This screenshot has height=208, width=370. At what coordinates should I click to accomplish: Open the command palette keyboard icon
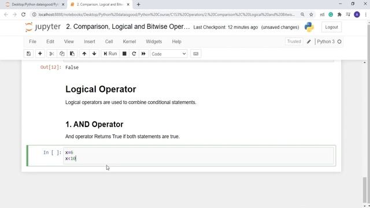[x=195, y=54]
